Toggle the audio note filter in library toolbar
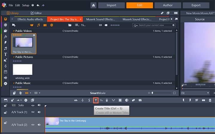215x134 pixels. tap(39, 25)
